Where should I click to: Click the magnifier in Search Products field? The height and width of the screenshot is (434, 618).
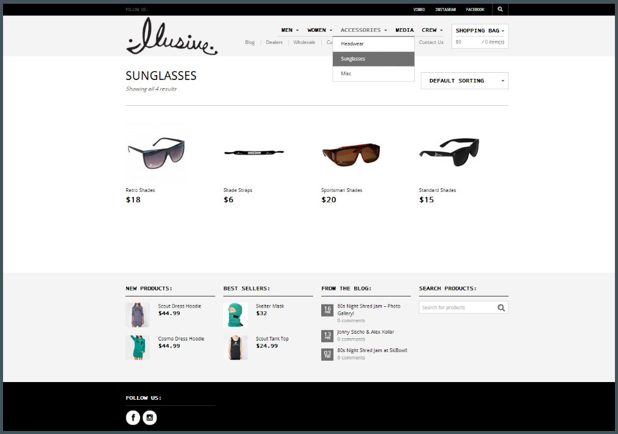tap(501, 307)
